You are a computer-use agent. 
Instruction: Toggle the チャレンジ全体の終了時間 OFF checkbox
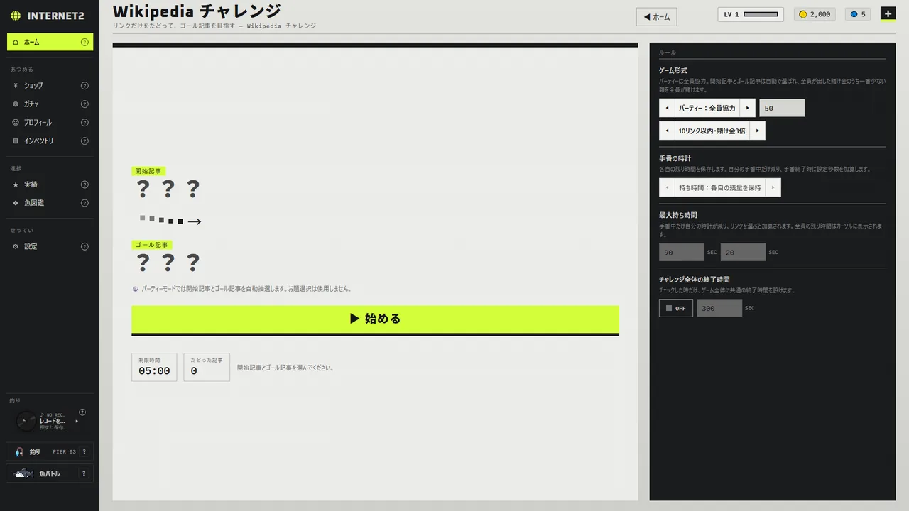[676, 308]
